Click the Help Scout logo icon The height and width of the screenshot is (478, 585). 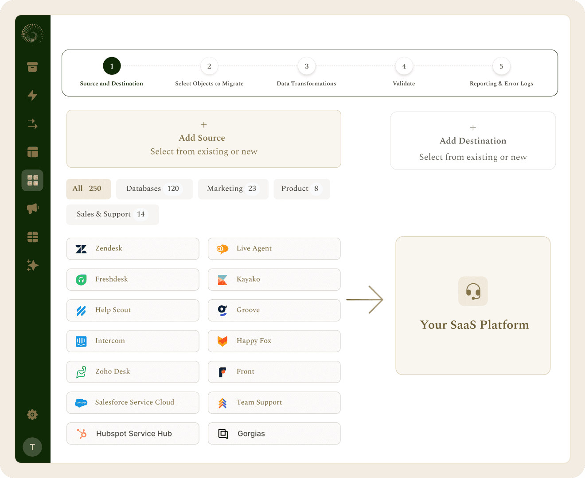(x=81, y=311)
